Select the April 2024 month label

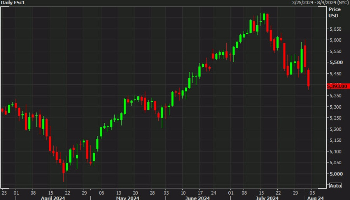coord(53,198)
